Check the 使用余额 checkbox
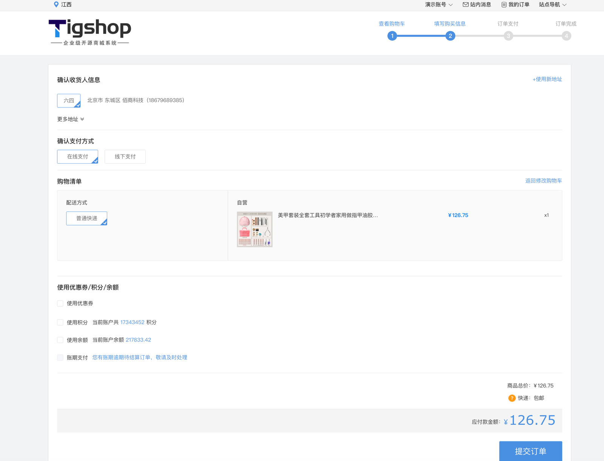Image resolution: width=604 pixels, height=461 pixels. point(60,340)
